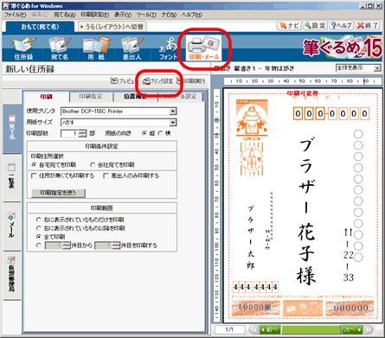385x338 pixels.
Task: Select the 位置補正 sub-tab
Action: click(x=136, y=97)
